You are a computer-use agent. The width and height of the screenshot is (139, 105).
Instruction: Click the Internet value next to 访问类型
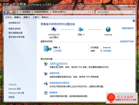pos(107,47)
